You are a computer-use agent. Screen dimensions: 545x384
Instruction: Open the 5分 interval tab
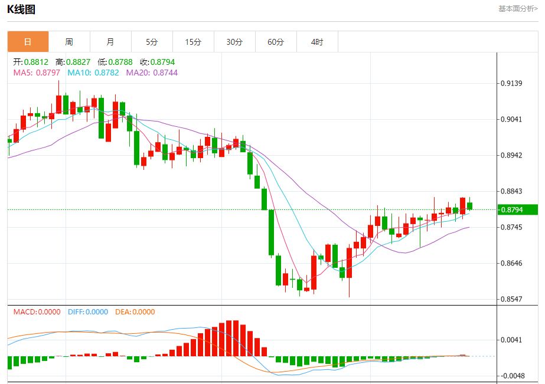[152, 42]
